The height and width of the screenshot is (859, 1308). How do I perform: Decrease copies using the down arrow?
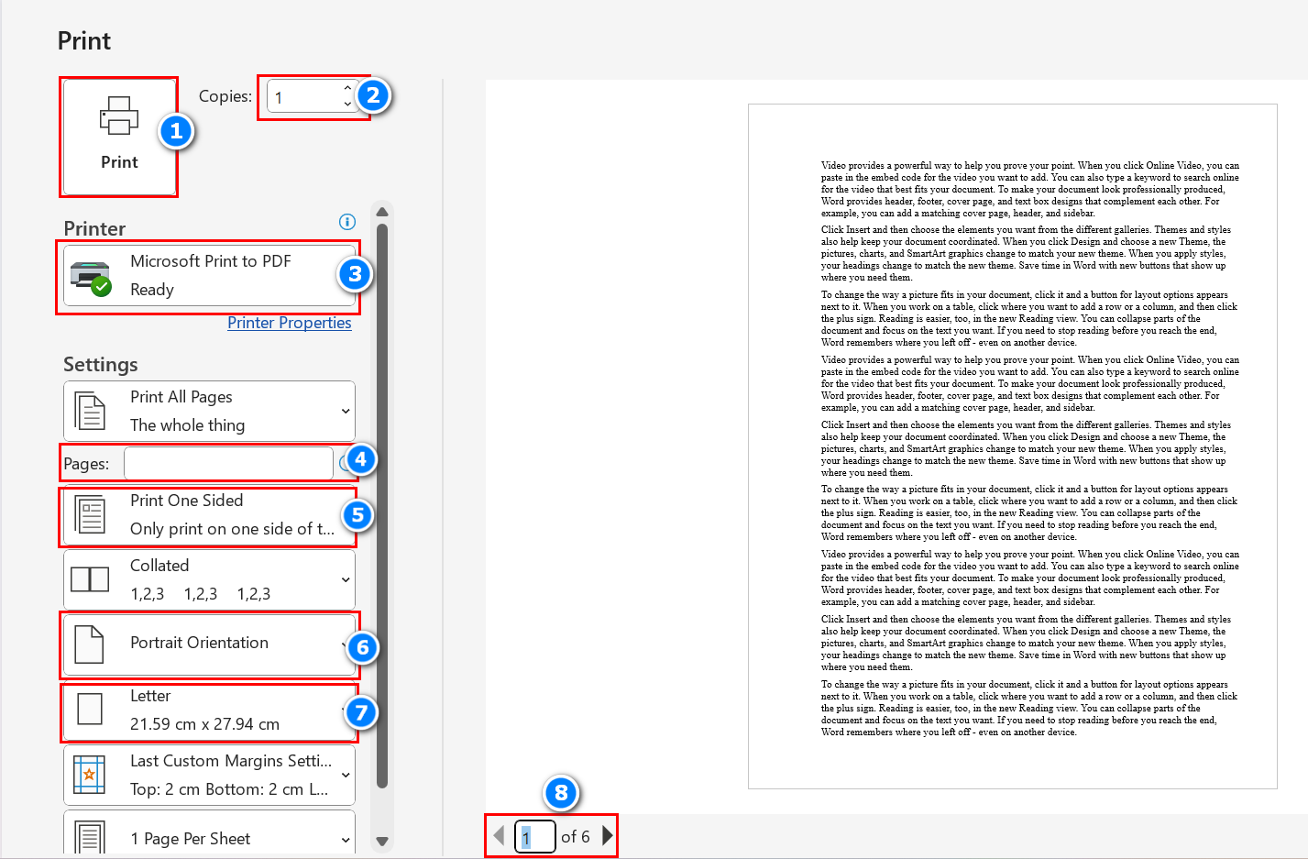click(x=347, y=105)
